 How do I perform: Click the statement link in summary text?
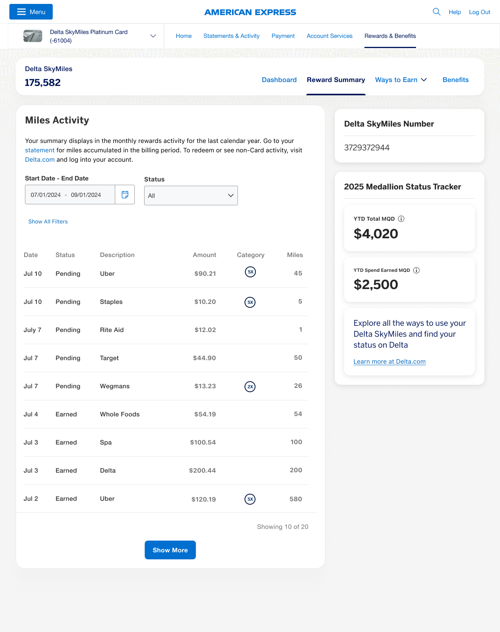click(40, 150)
